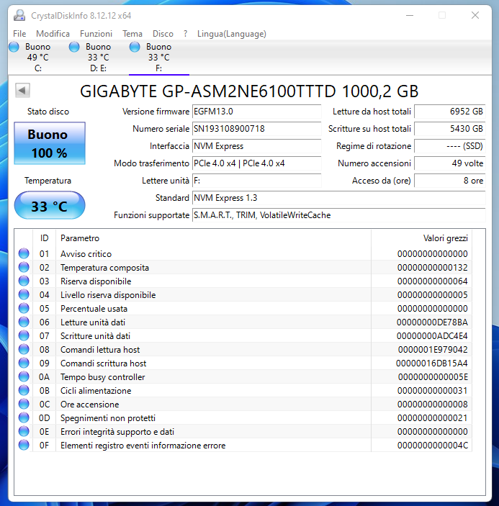
Task: Click the Interfaccia field NVM Express
Action: [256, 146]
